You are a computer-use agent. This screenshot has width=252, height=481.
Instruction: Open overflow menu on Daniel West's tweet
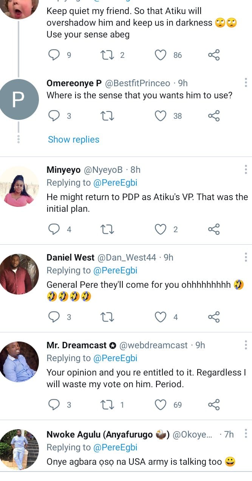tap(246, 257)
